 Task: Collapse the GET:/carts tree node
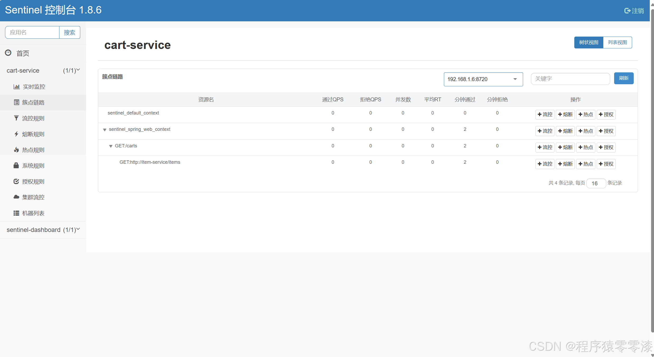(111, 146)
